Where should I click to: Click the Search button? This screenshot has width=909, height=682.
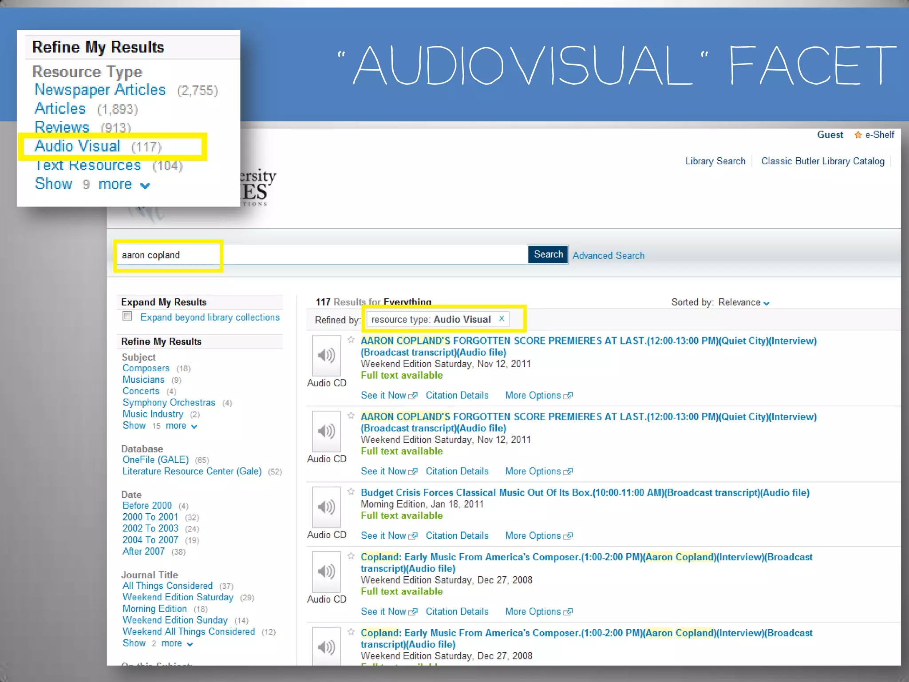coord(548,254)
